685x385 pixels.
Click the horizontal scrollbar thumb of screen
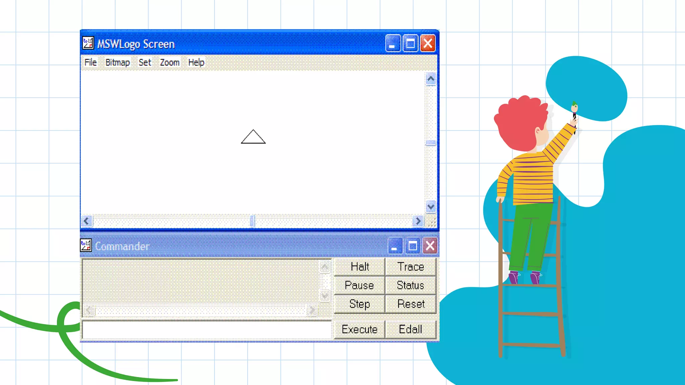tap(253, 221)
